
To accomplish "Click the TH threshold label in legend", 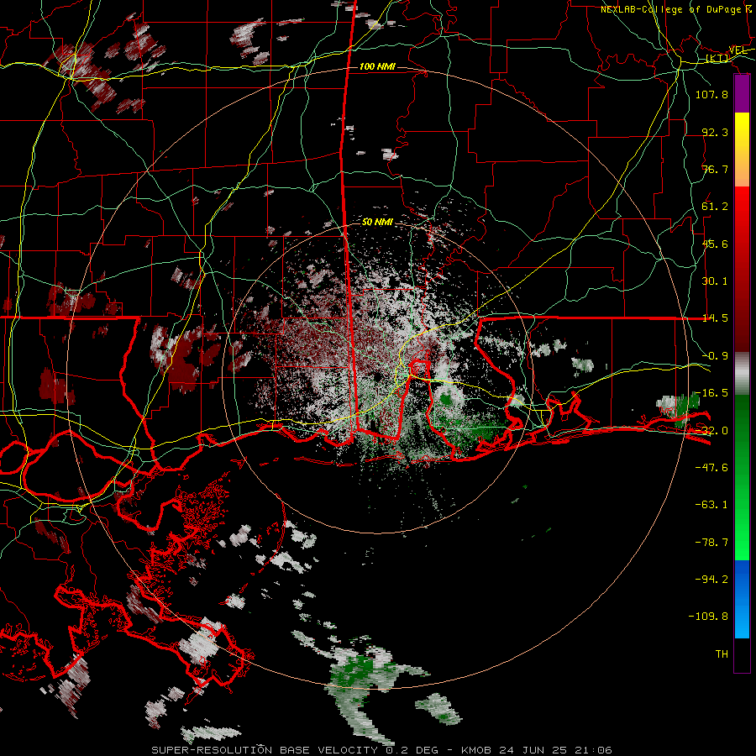I will click(x=722, y=654).
